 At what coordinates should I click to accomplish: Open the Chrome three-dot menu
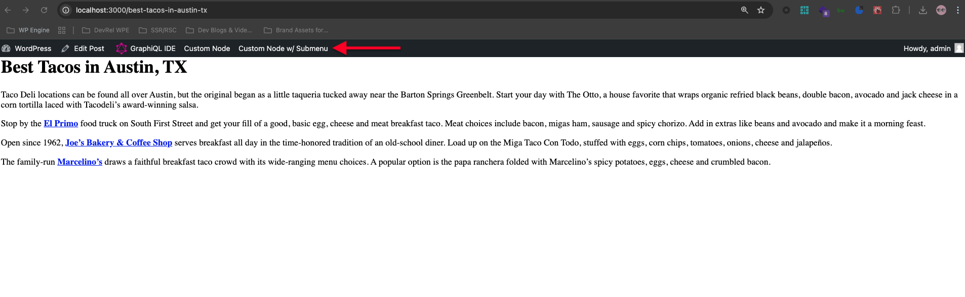pyautogui.click(x=958, y=10)
